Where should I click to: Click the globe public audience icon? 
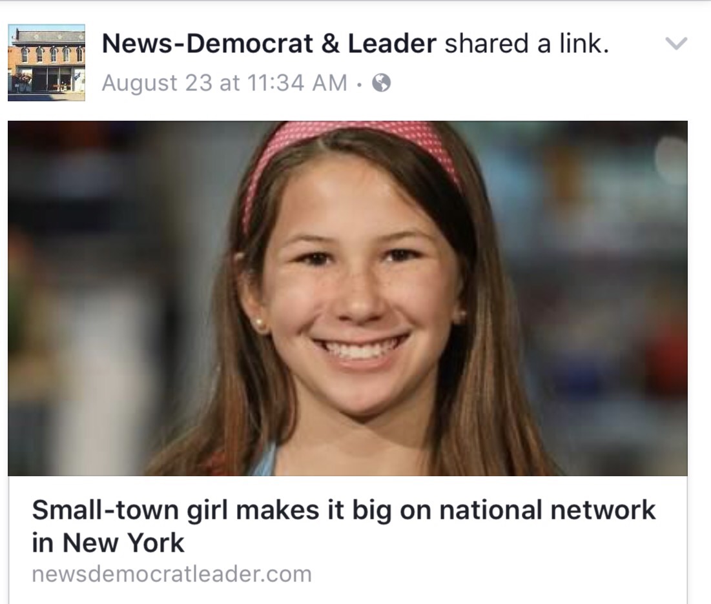click(x=382, y=83)
